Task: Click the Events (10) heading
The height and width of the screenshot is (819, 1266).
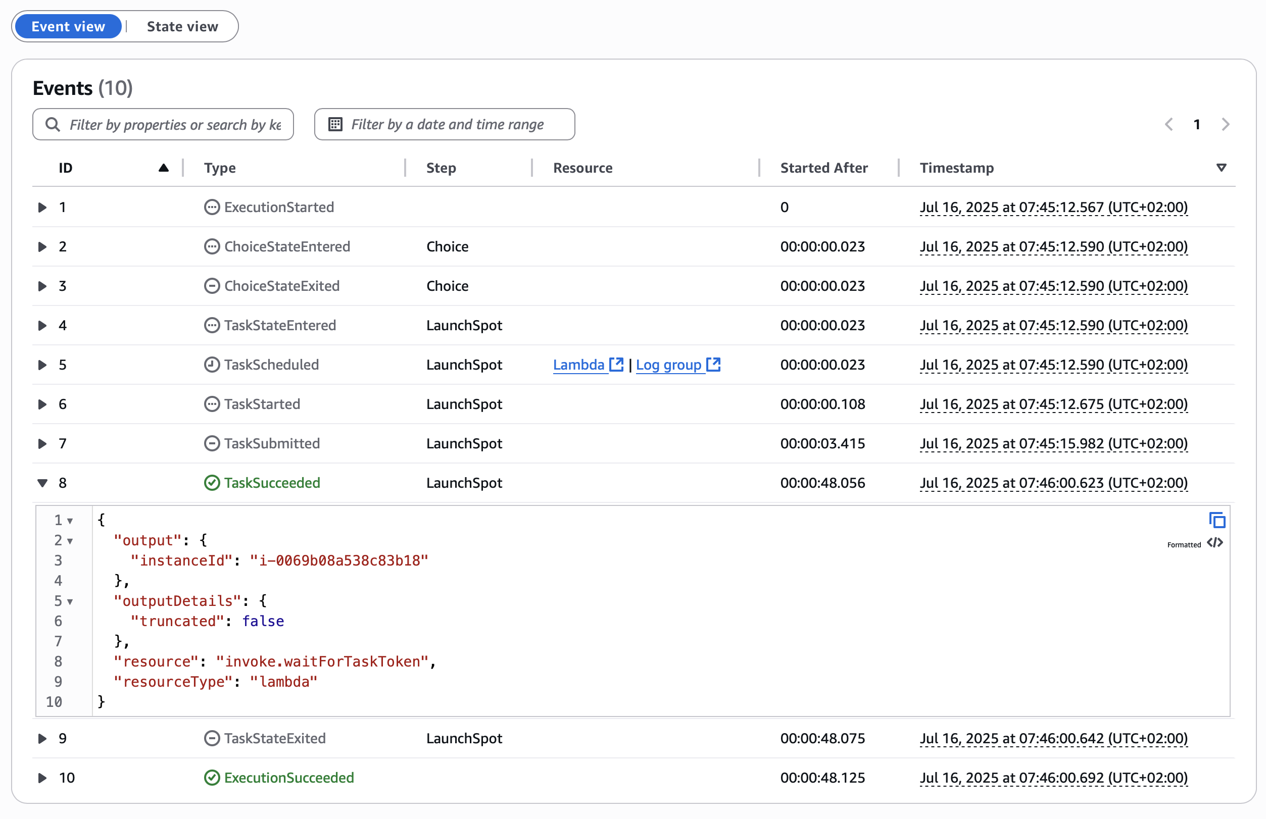Action: click(x=82, y=88)
